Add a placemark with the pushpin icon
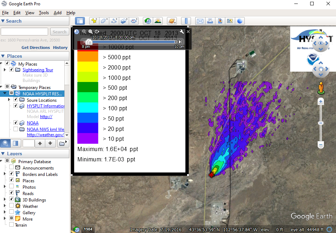Screen dimensions: 336x233 tap(94, 21)
